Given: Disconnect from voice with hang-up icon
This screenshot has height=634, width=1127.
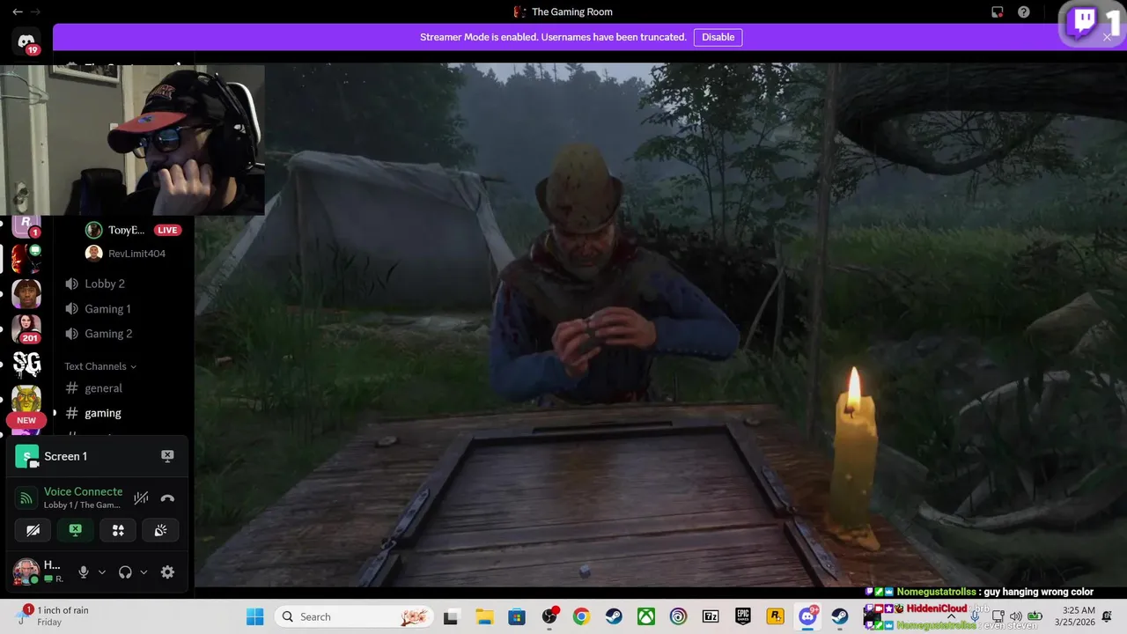Looking at the screenshot, I should (x=167, y=498).
